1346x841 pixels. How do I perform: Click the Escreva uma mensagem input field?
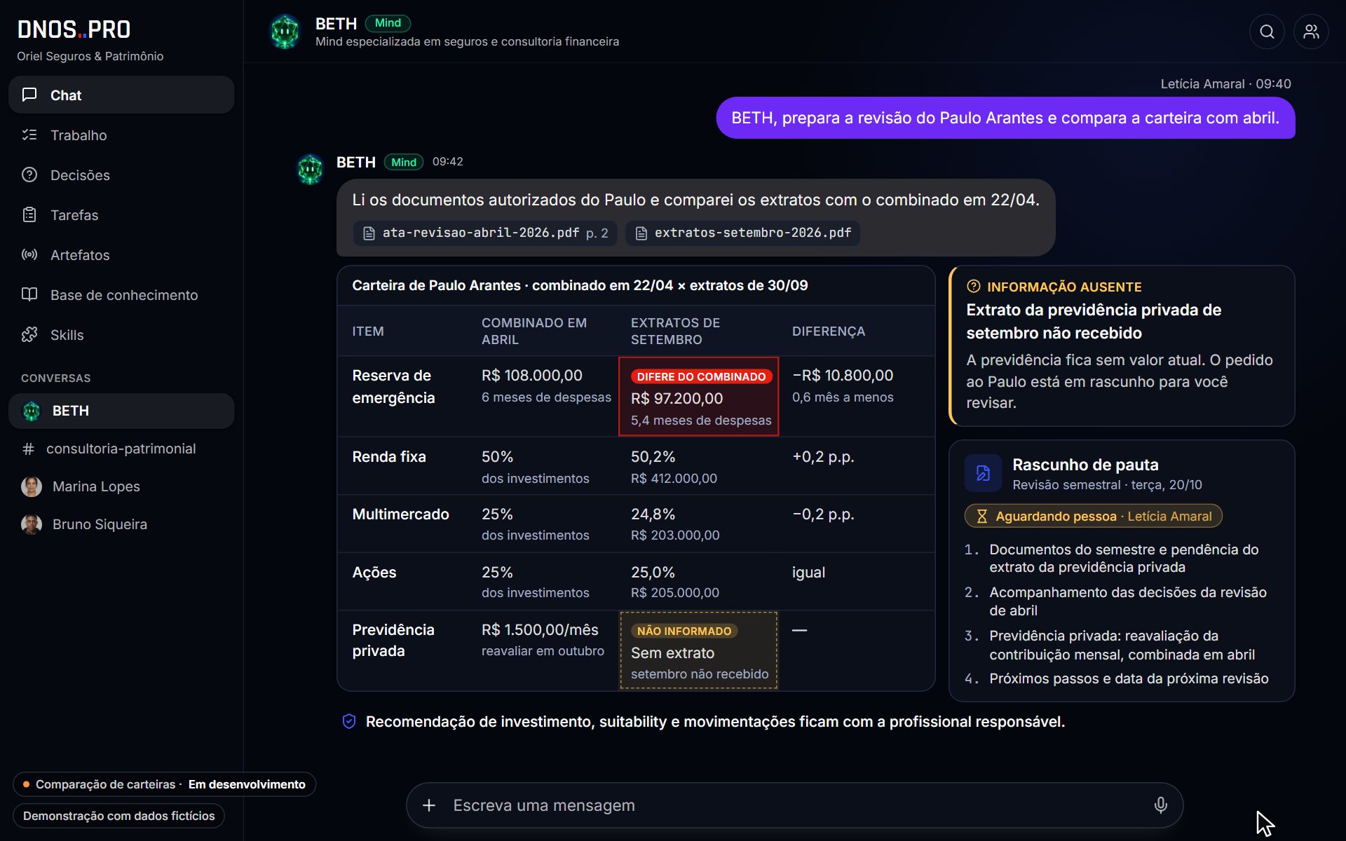click(794, 805)
